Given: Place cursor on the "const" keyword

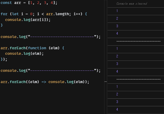Looking at the screenshot, I should (x=6, y=3).
